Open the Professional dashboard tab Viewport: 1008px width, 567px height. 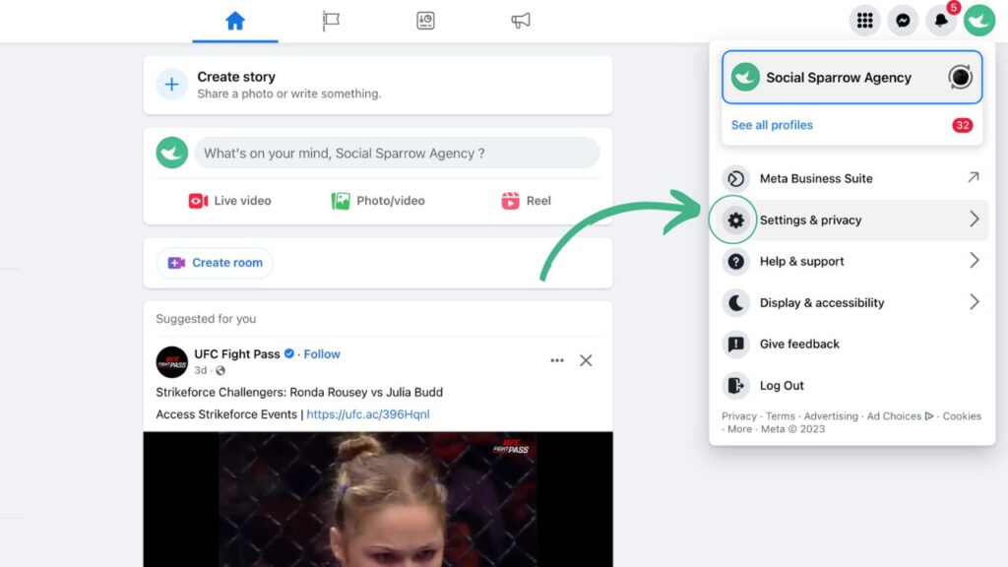click(x=425, y=22)
